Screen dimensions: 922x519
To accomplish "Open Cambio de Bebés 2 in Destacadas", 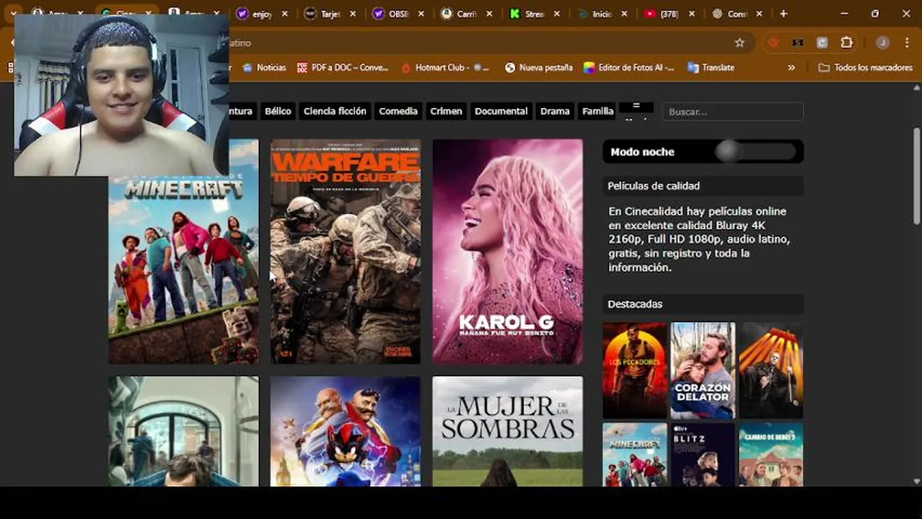I will (770, 455).
